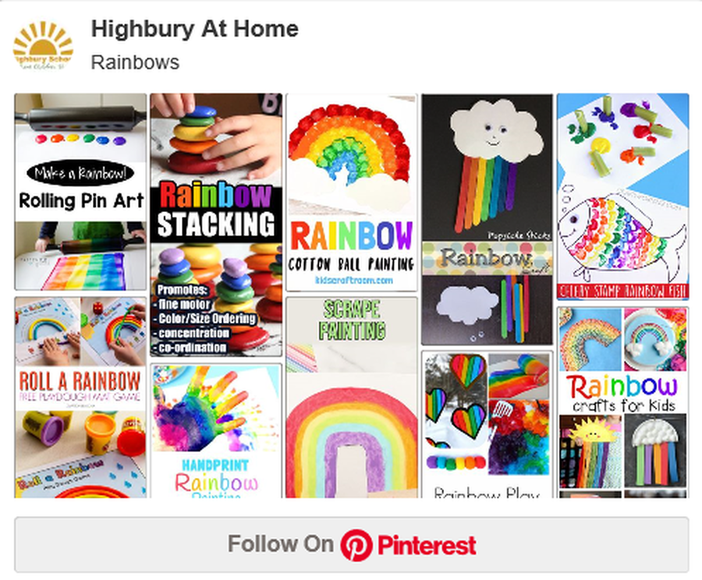Image resolution: width=702 pixels, height=580 pixels.
Task: Open the Scrape Painting rainbow pin
Action: point(352,398)
